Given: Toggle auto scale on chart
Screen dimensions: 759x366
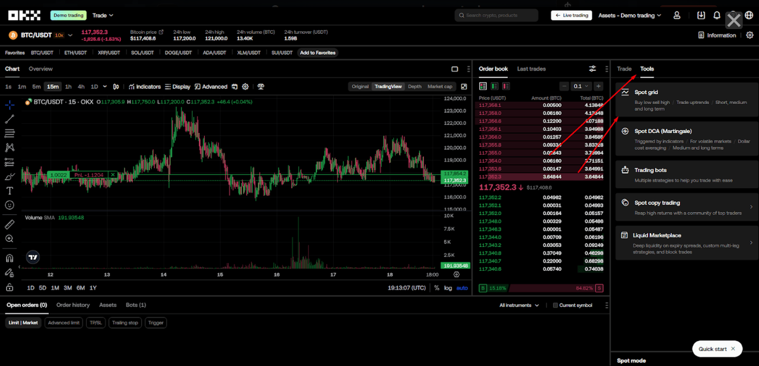Looking at the screenshot, I should pos(462,288).
